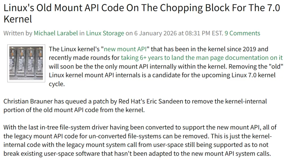Viewport: 286px width, 158px height.
Task: Follow the "new mount API" link
Action: pos(125,49)
